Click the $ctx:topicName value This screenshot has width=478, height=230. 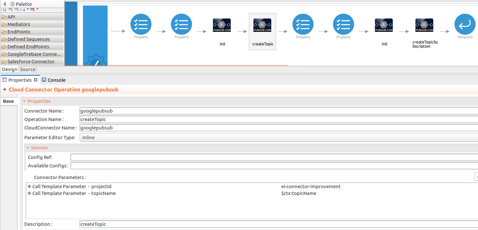(299, 193)
